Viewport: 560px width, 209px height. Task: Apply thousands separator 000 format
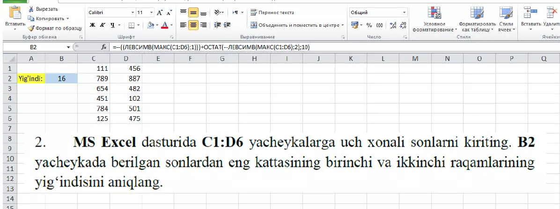point(379,25)
